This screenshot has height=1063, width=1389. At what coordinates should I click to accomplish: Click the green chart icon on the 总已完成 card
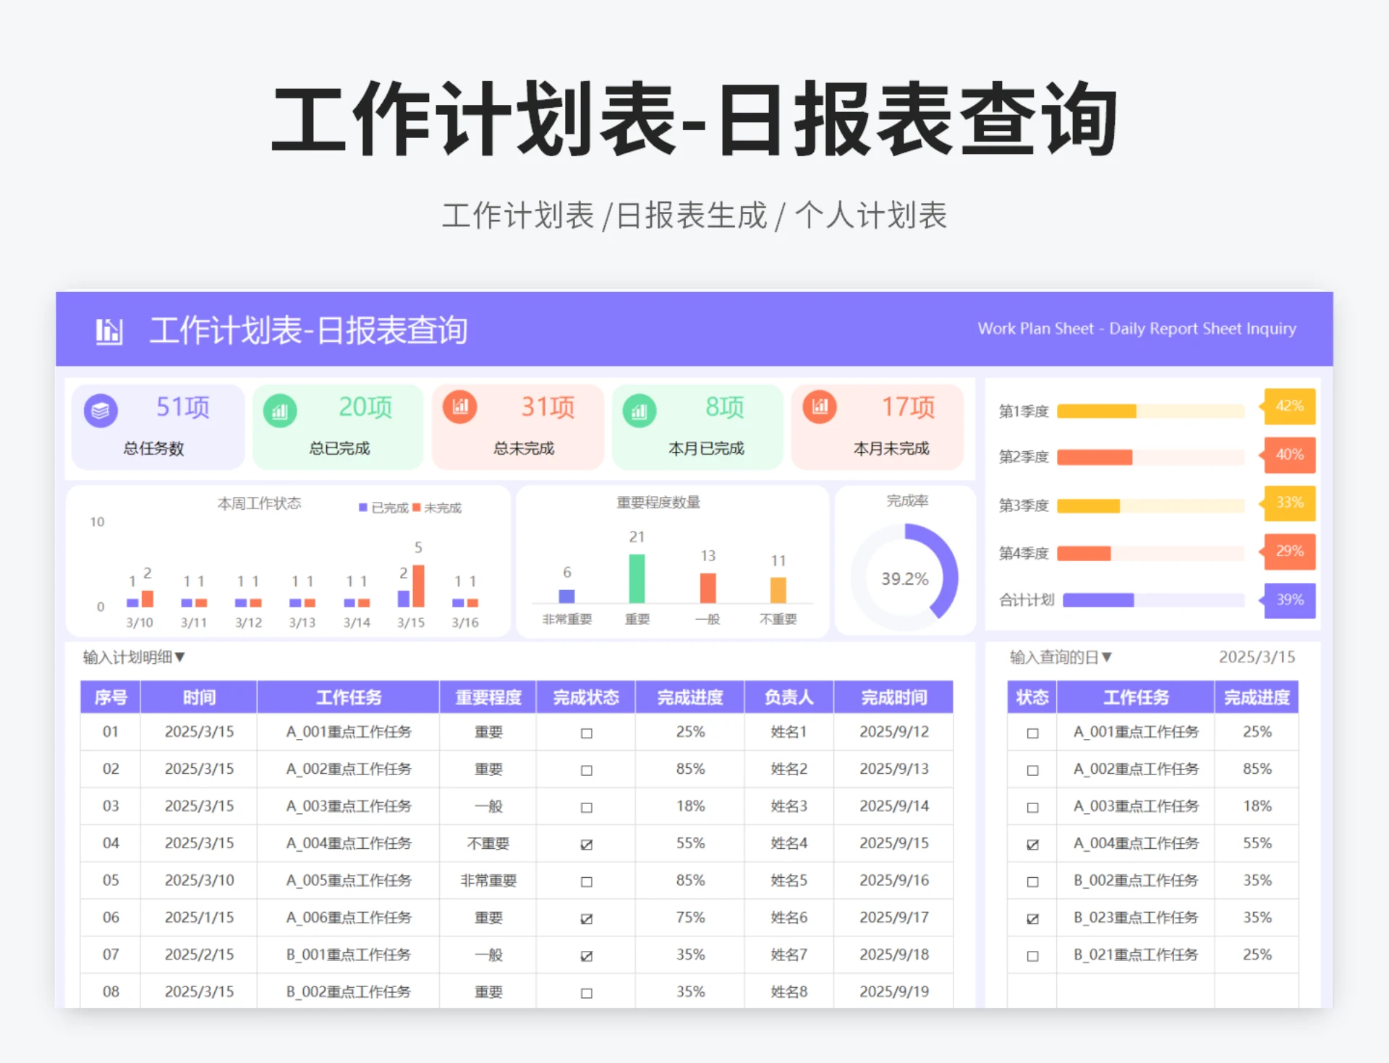(281, 409)
